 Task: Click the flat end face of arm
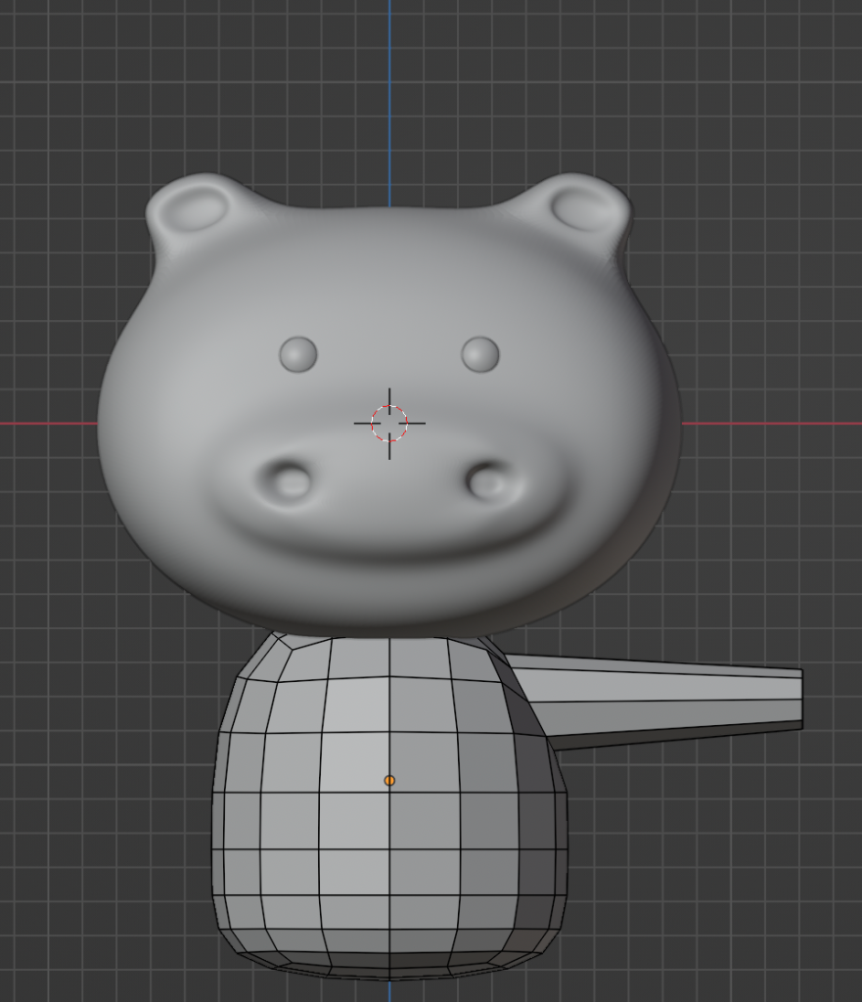click(800, 699)
